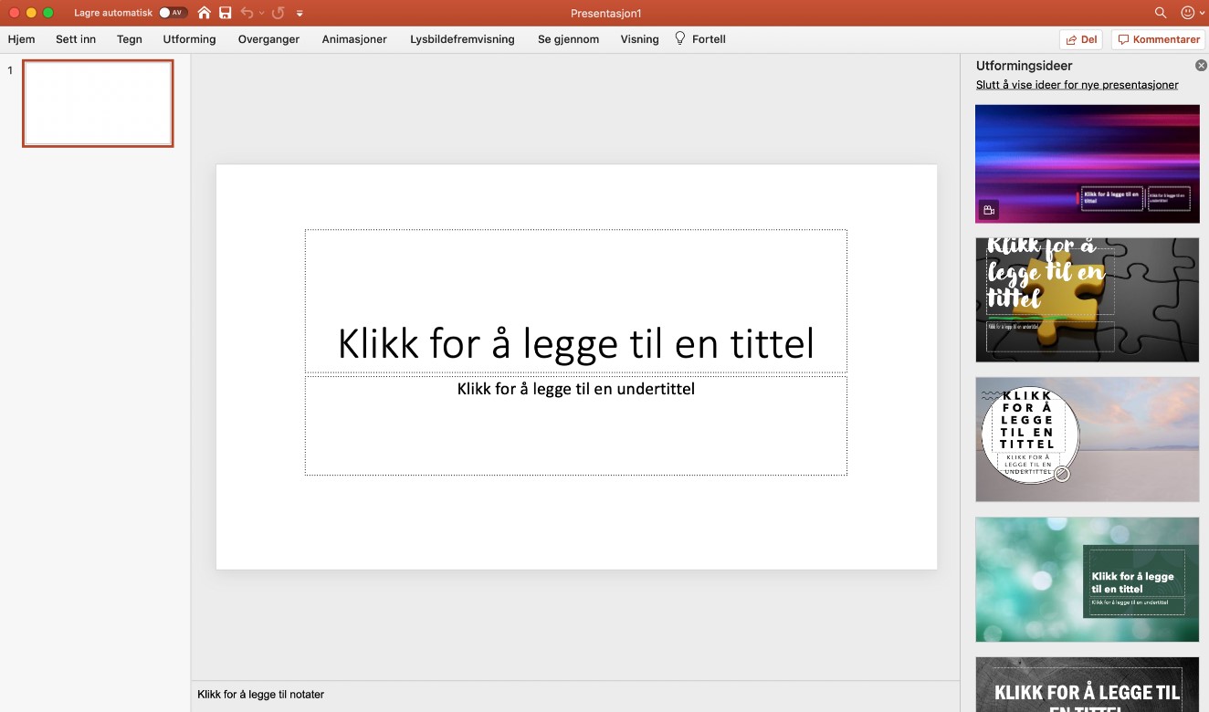This screenshot has height=712, width=1209.
Task: Click the Utformingsideer pane heading
Action: click(1024, 66)
